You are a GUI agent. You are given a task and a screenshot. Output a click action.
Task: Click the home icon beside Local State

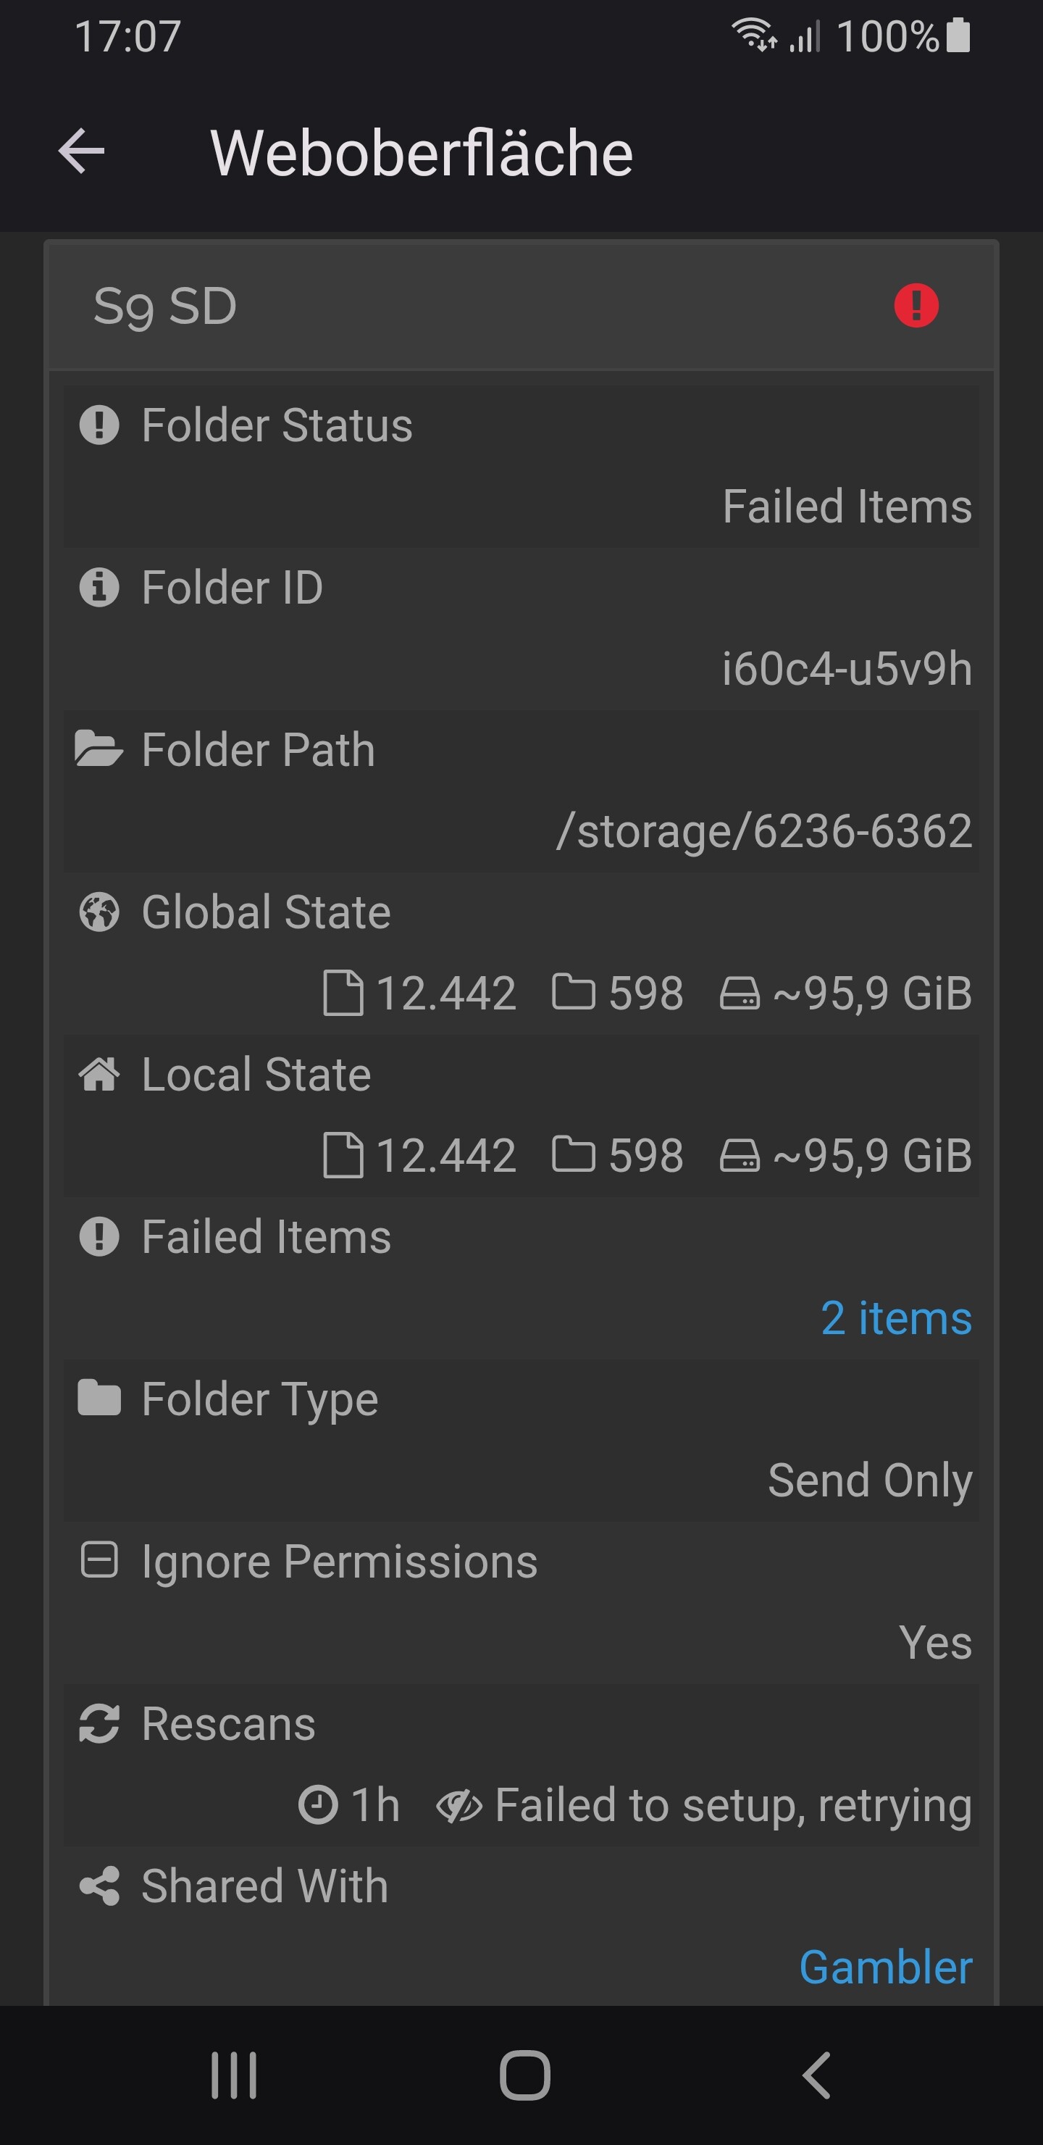[x=99, y=1073]
